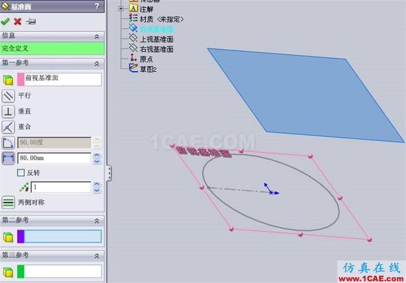406x283 pixels.
Task: Cancel with the red X icon
Action: coord(17,21)
